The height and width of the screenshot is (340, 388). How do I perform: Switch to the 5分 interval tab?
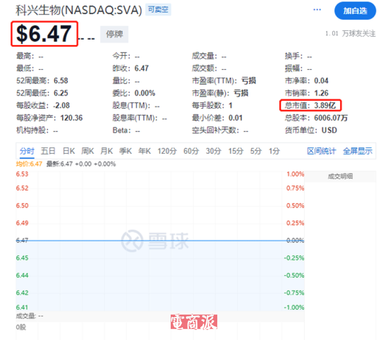256,151
